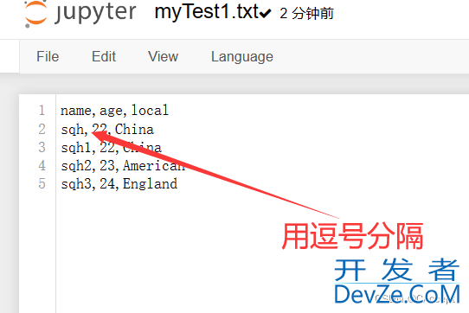Open the Edit menu
The width and height of the screenshot is (469, 313).
pyautogui.click(x=104, y=56)
